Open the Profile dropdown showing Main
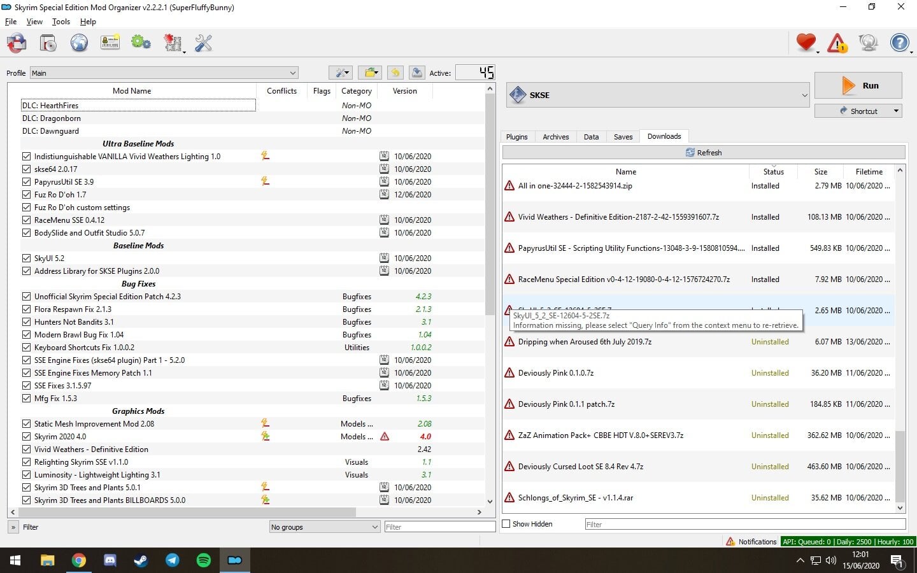917x573 pixels. [164, 73]
